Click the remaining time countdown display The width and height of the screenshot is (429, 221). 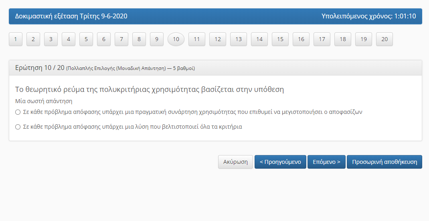coord(368,16)
